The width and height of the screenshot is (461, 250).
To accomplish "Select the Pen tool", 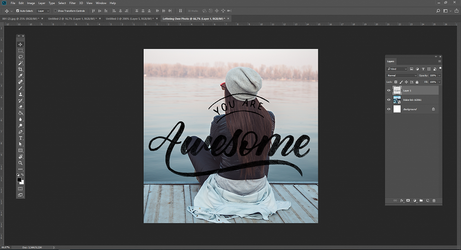I will tap(20, 132).
